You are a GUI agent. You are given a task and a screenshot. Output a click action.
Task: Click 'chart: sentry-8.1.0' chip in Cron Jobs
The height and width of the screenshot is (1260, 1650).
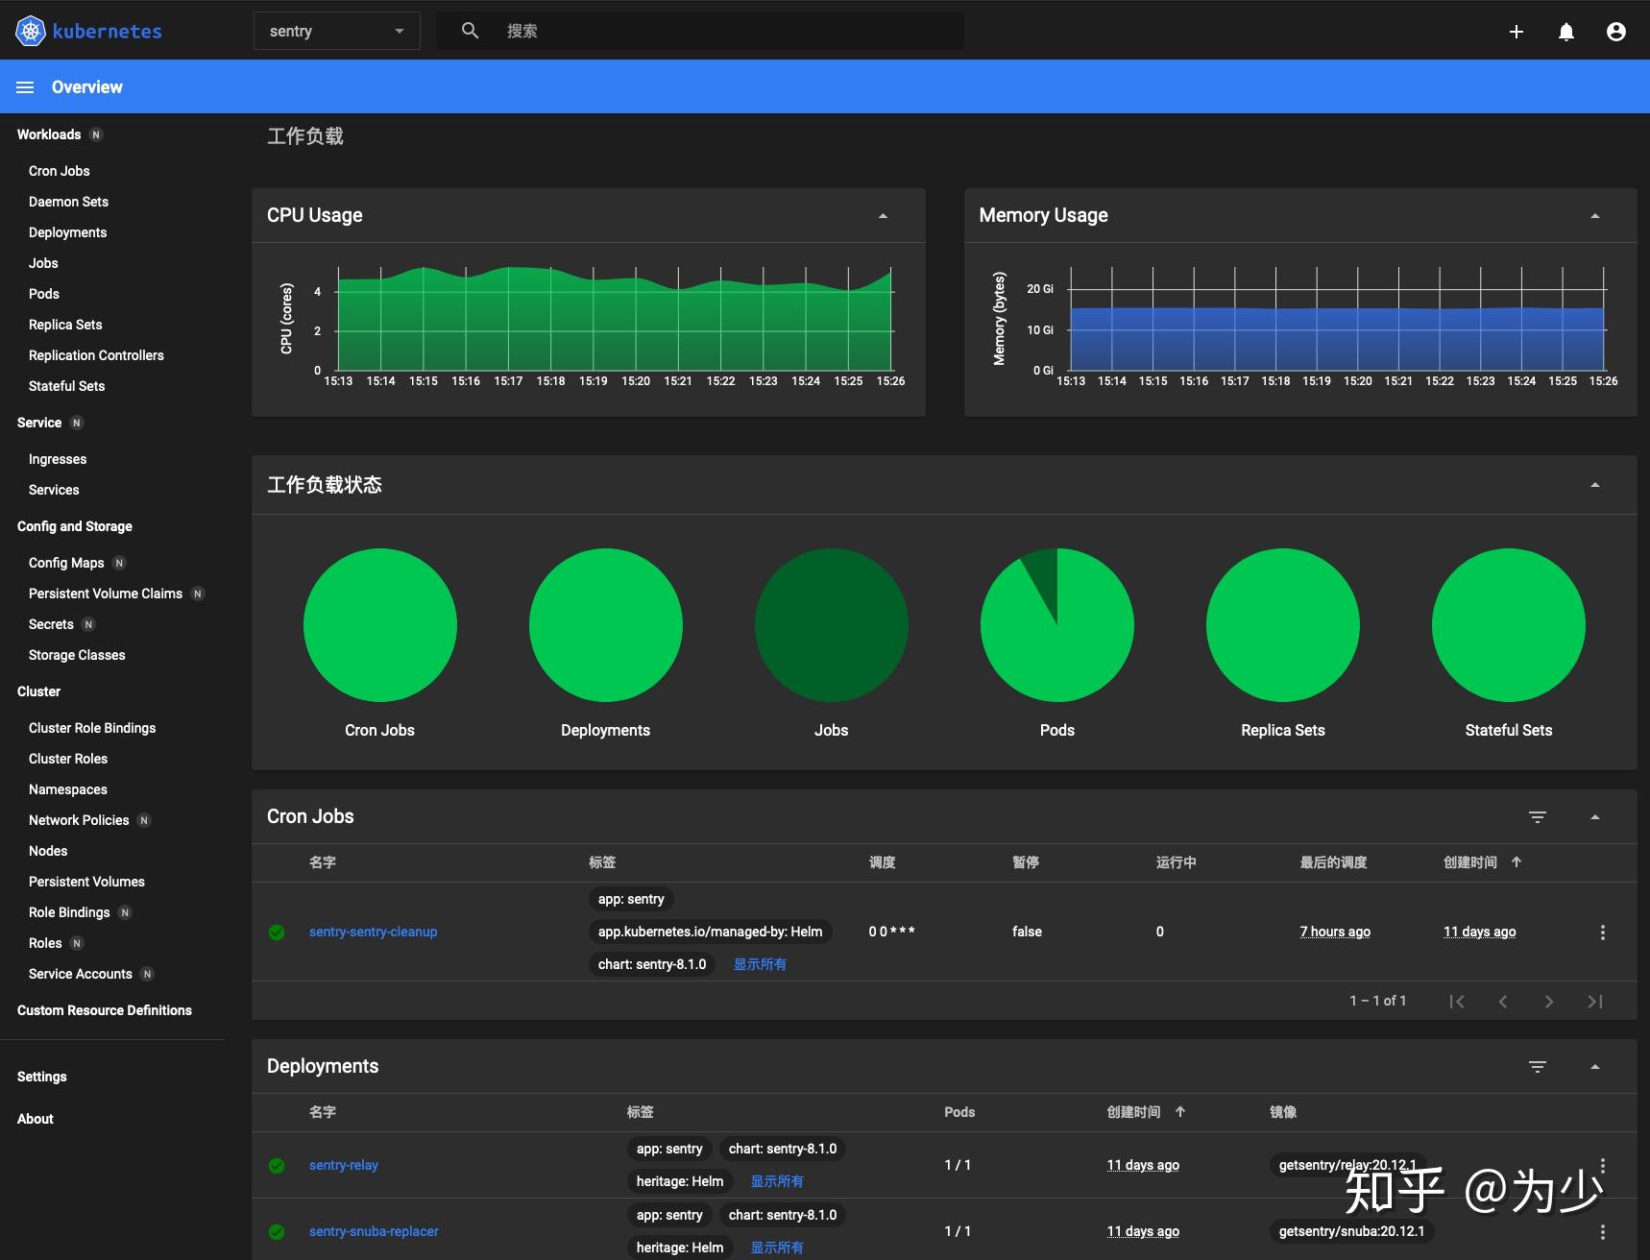coord(652,964)
